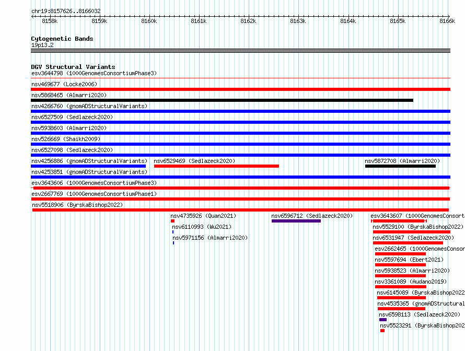Click the red bar of nsv5529100

pos(412,232)
